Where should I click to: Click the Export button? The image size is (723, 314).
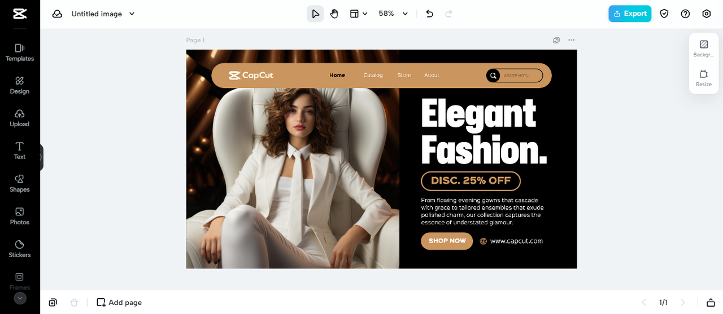tap(630, 14)
